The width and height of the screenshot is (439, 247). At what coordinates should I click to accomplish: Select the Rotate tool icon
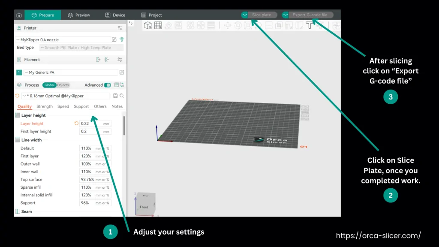point(238,25)
